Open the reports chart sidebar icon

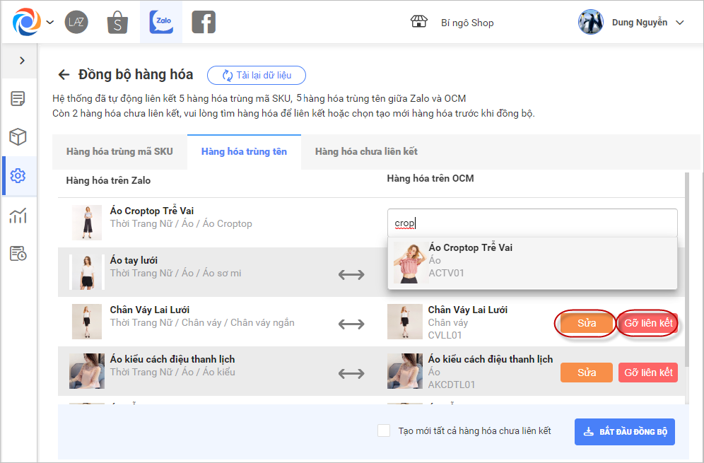point(18,215)
